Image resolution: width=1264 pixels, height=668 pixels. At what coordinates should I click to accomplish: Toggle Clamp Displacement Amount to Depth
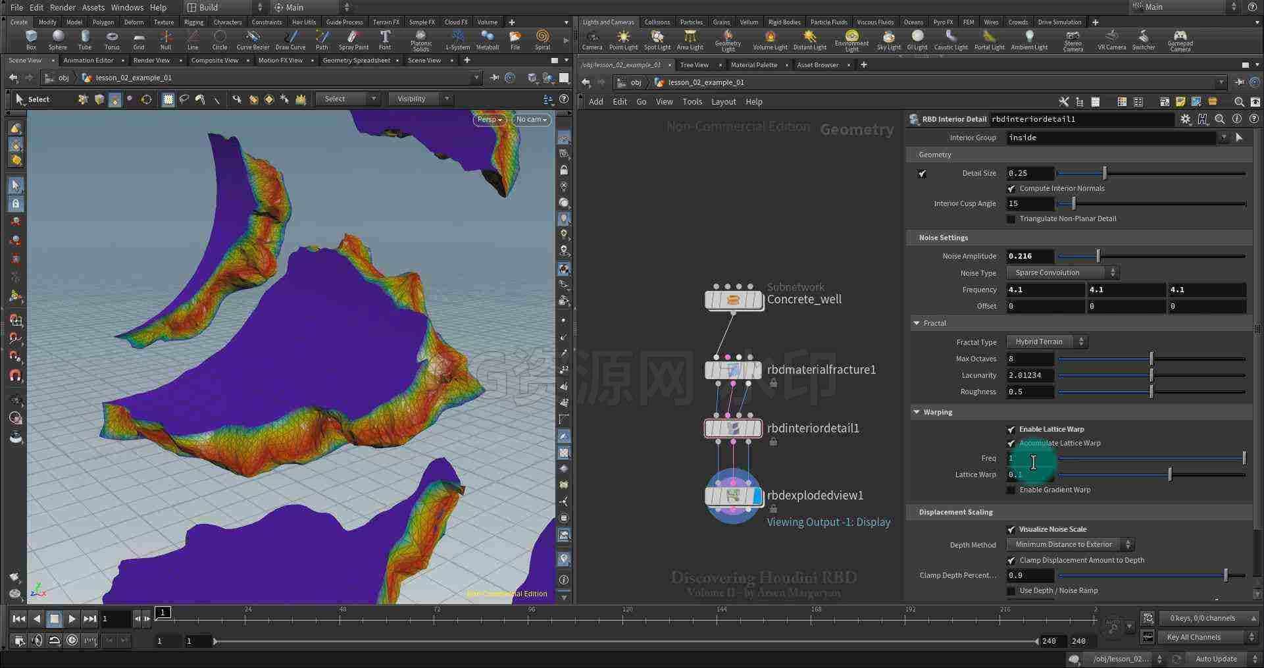pos(1011,561)
